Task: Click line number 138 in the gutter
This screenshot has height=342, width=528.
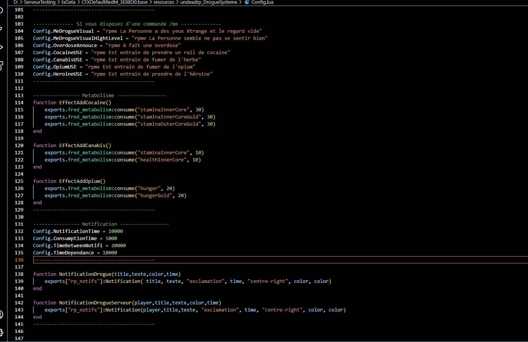Action: [x=19, y=274]
